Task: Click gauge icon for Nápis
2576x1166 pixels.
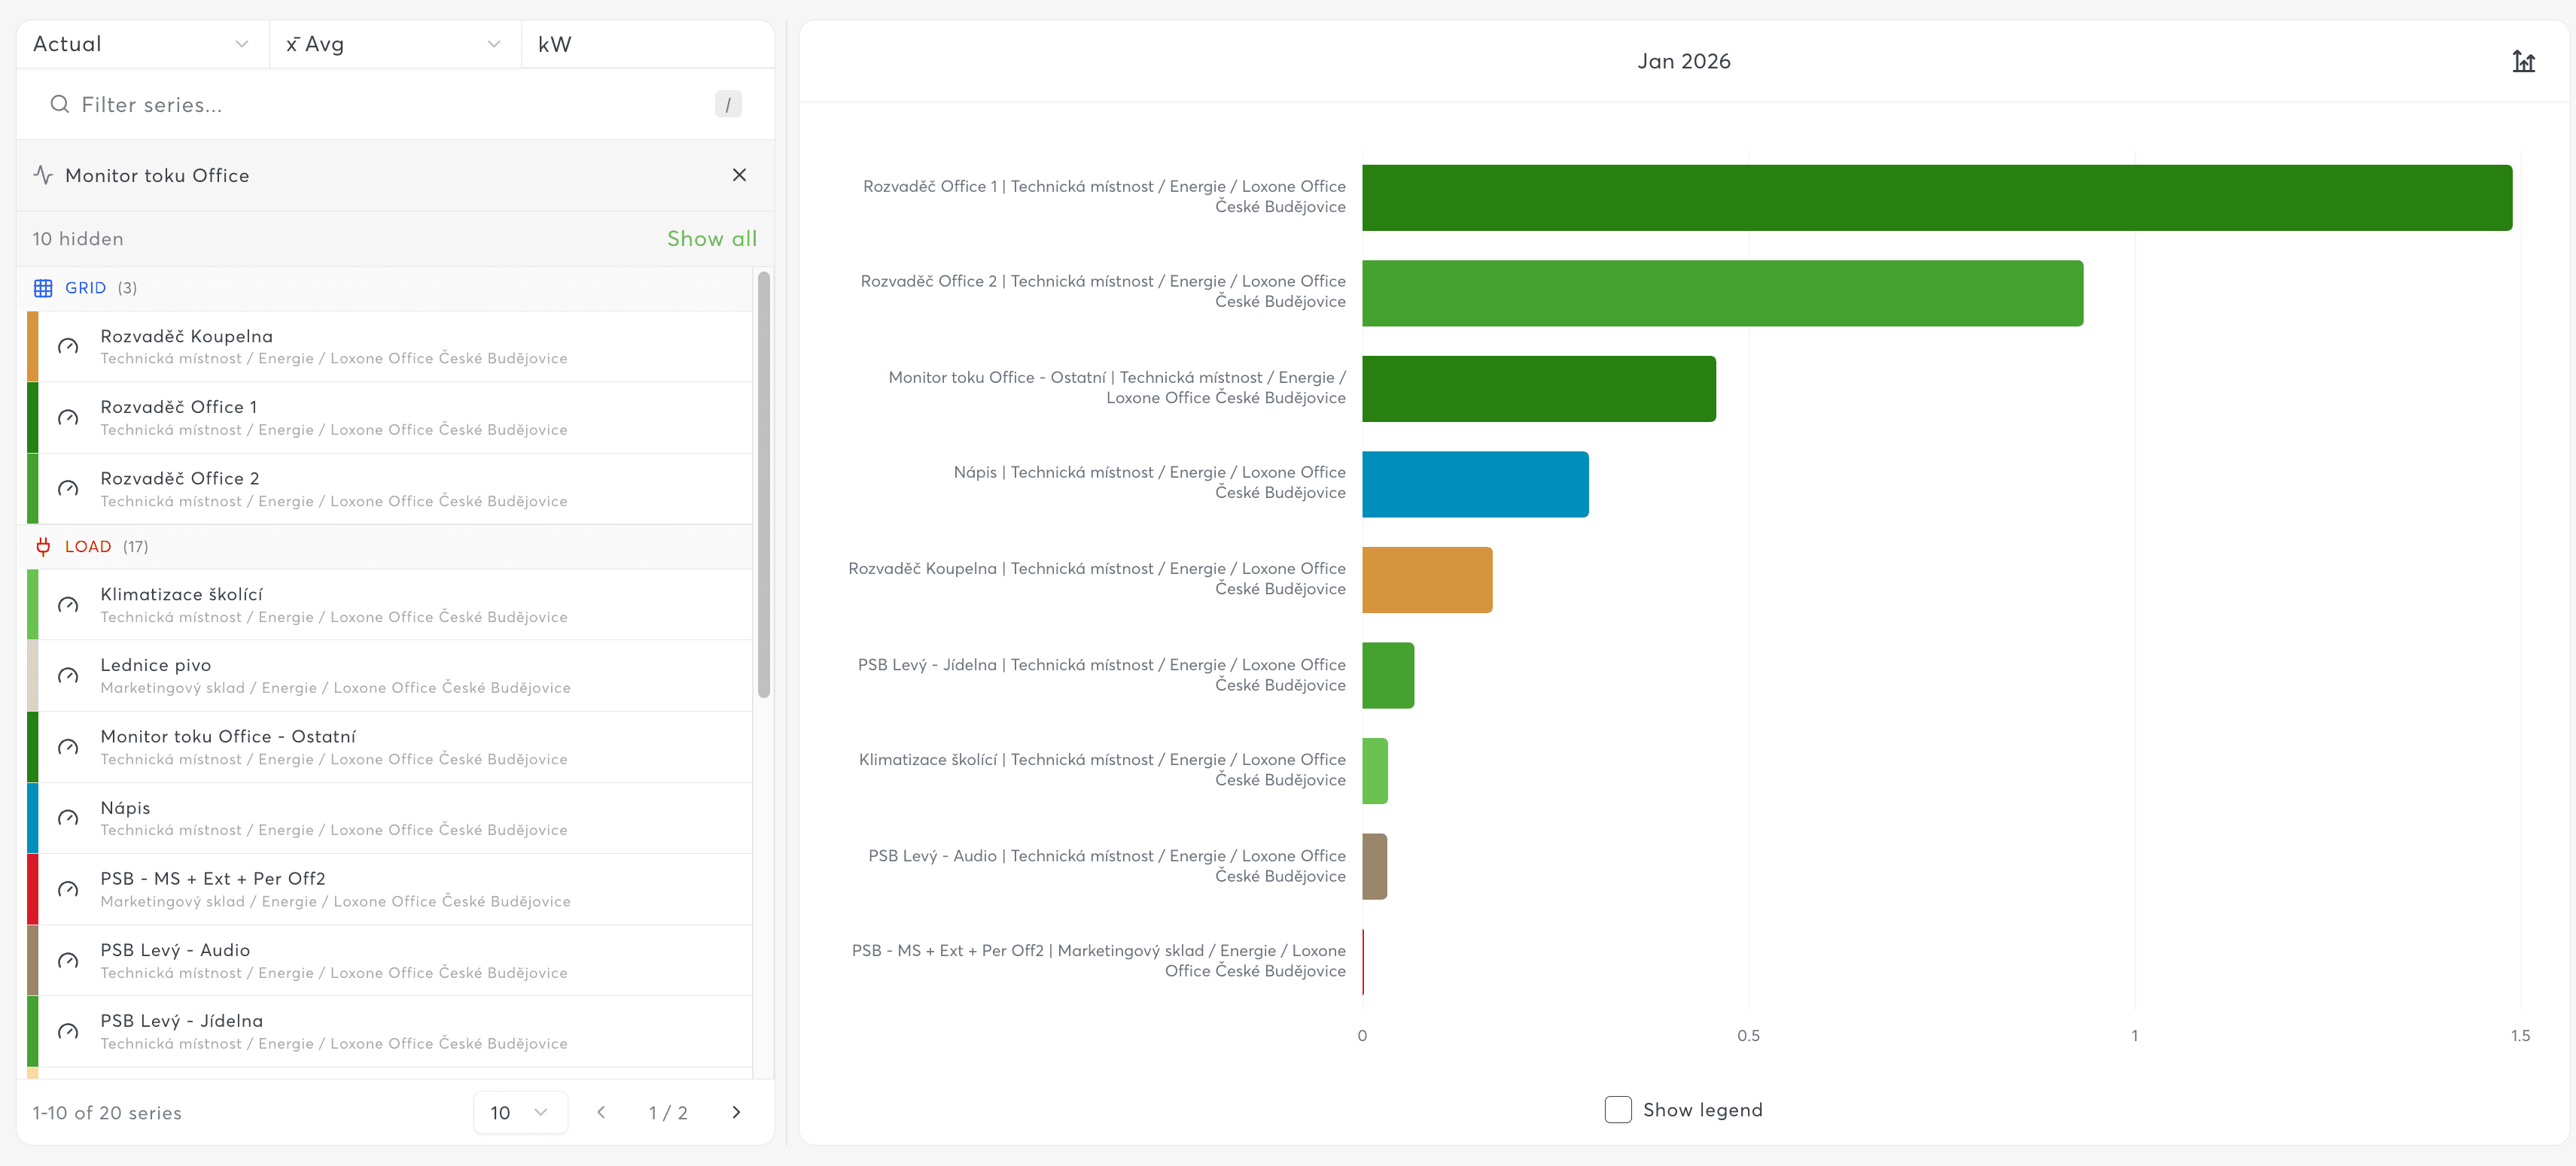Action: click(x=68, y=818)
